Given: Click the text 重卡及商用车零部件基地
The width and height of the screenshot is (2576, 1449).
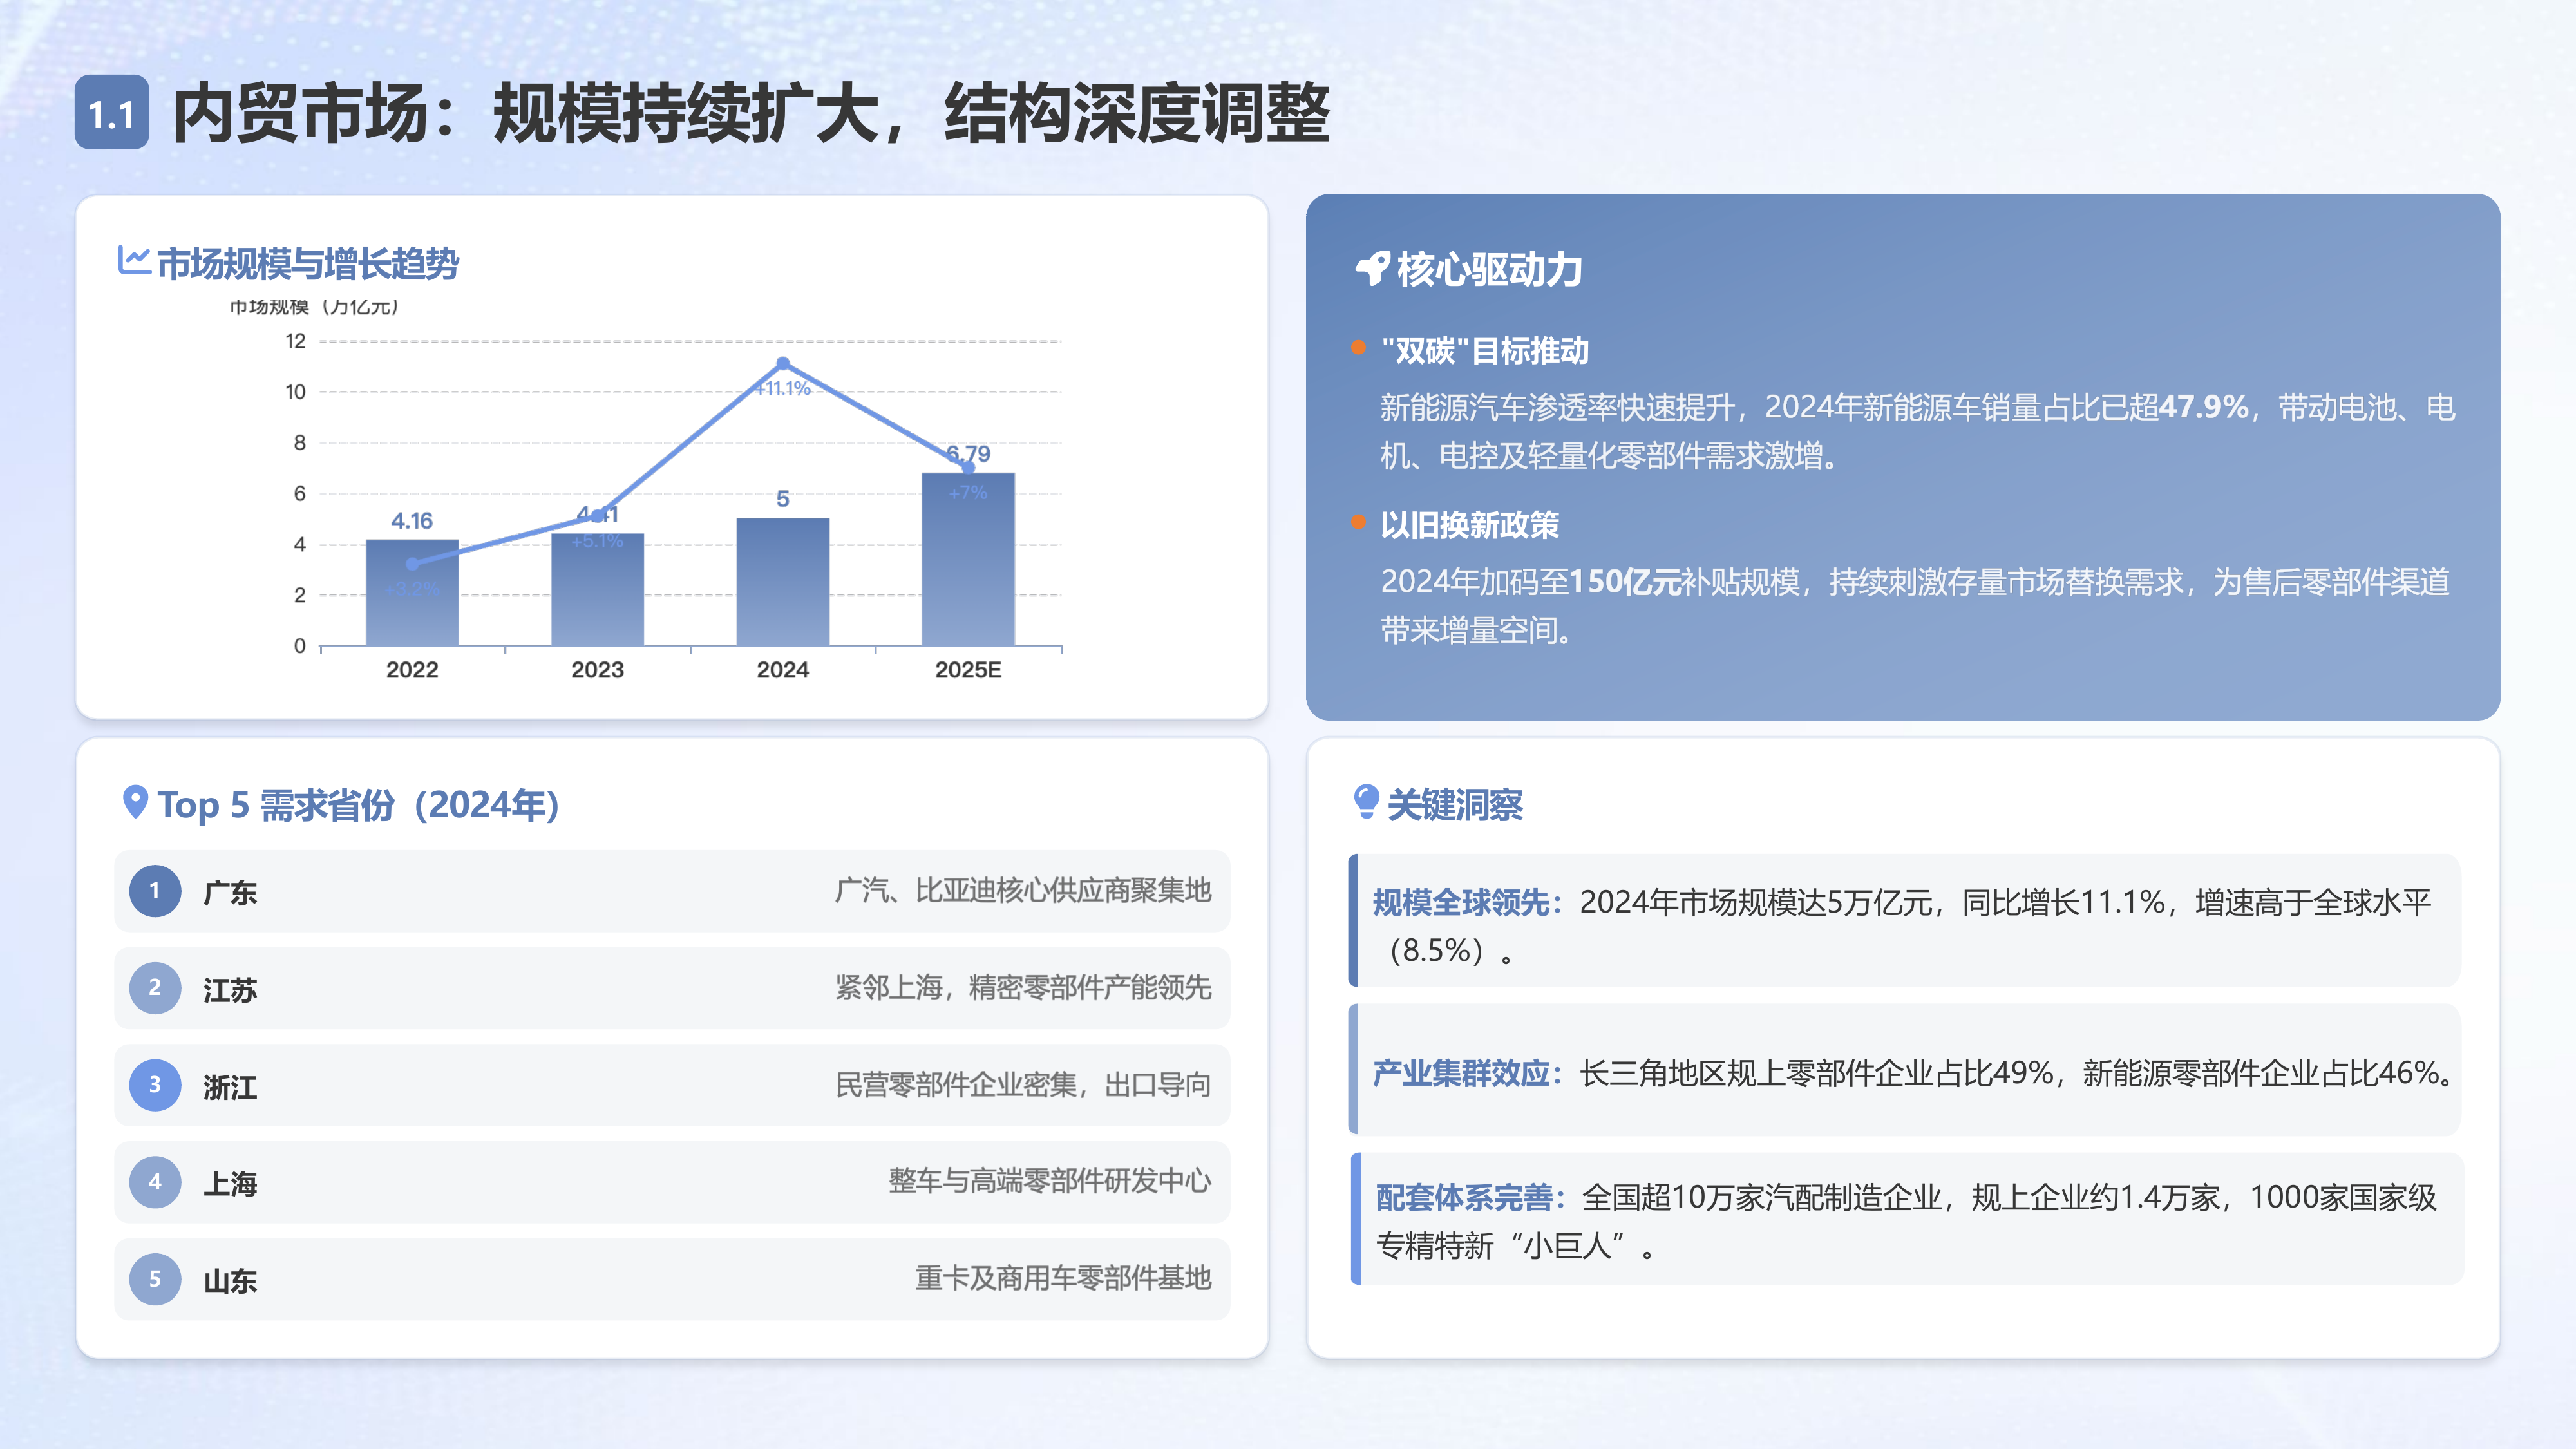Looking at the screenshot, I should 1063,1278.
